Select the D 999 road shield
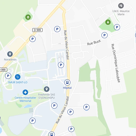Image resolution: width=136 pixels, height=136 pixels. point(37,30)
